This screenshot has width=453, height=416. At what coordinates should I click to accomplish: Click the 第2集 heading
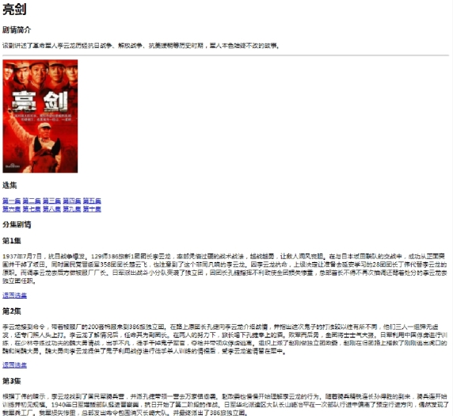12,311
